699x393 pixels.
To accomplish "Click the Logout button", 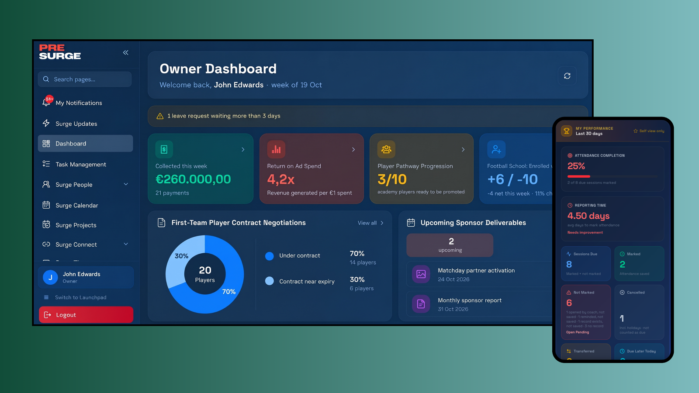I will point(86,315).
